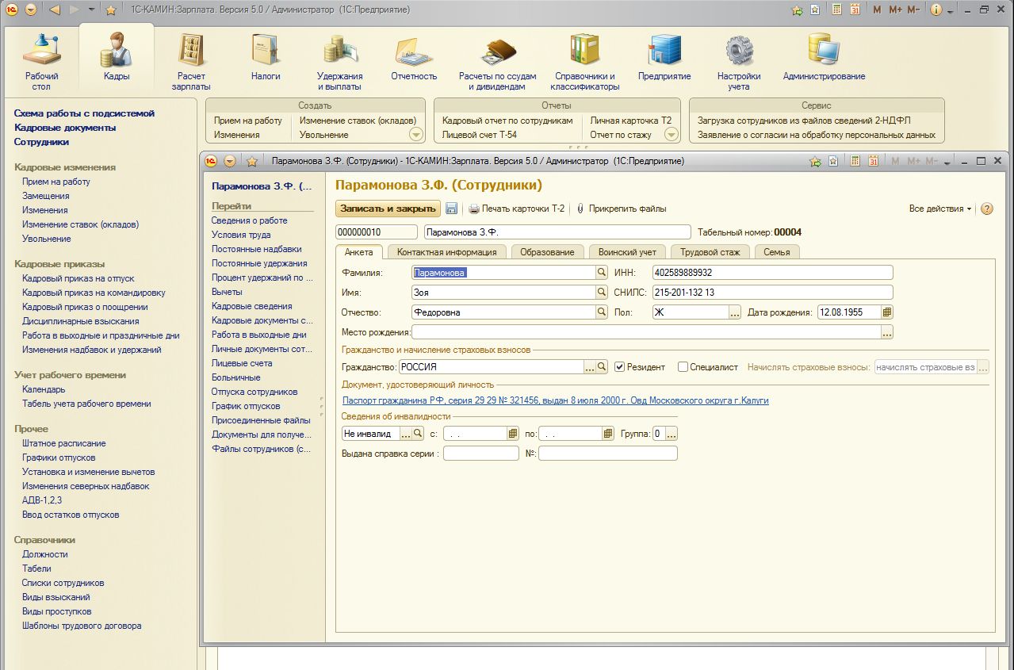This screenshot has height=670, width=1014.
Task: Open calendar picker for Дата рождения
Action: click(887, 312)
